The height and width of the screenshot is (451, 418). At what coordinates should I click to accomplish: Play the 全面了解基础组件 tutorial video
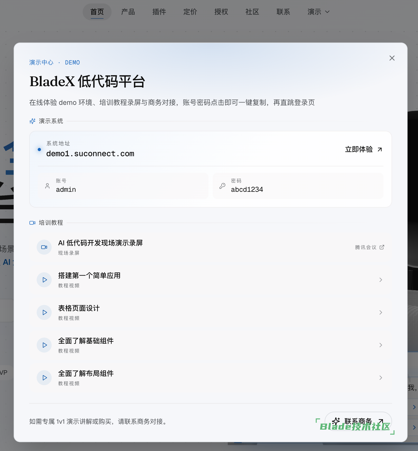click(44, 345)
